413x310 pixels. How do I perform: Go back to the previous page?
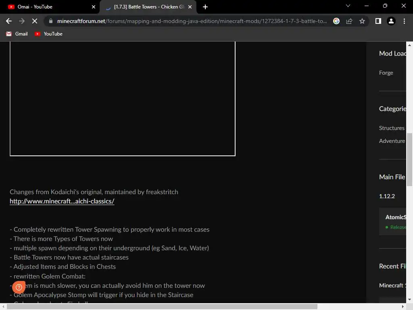(x=9, y=21)
